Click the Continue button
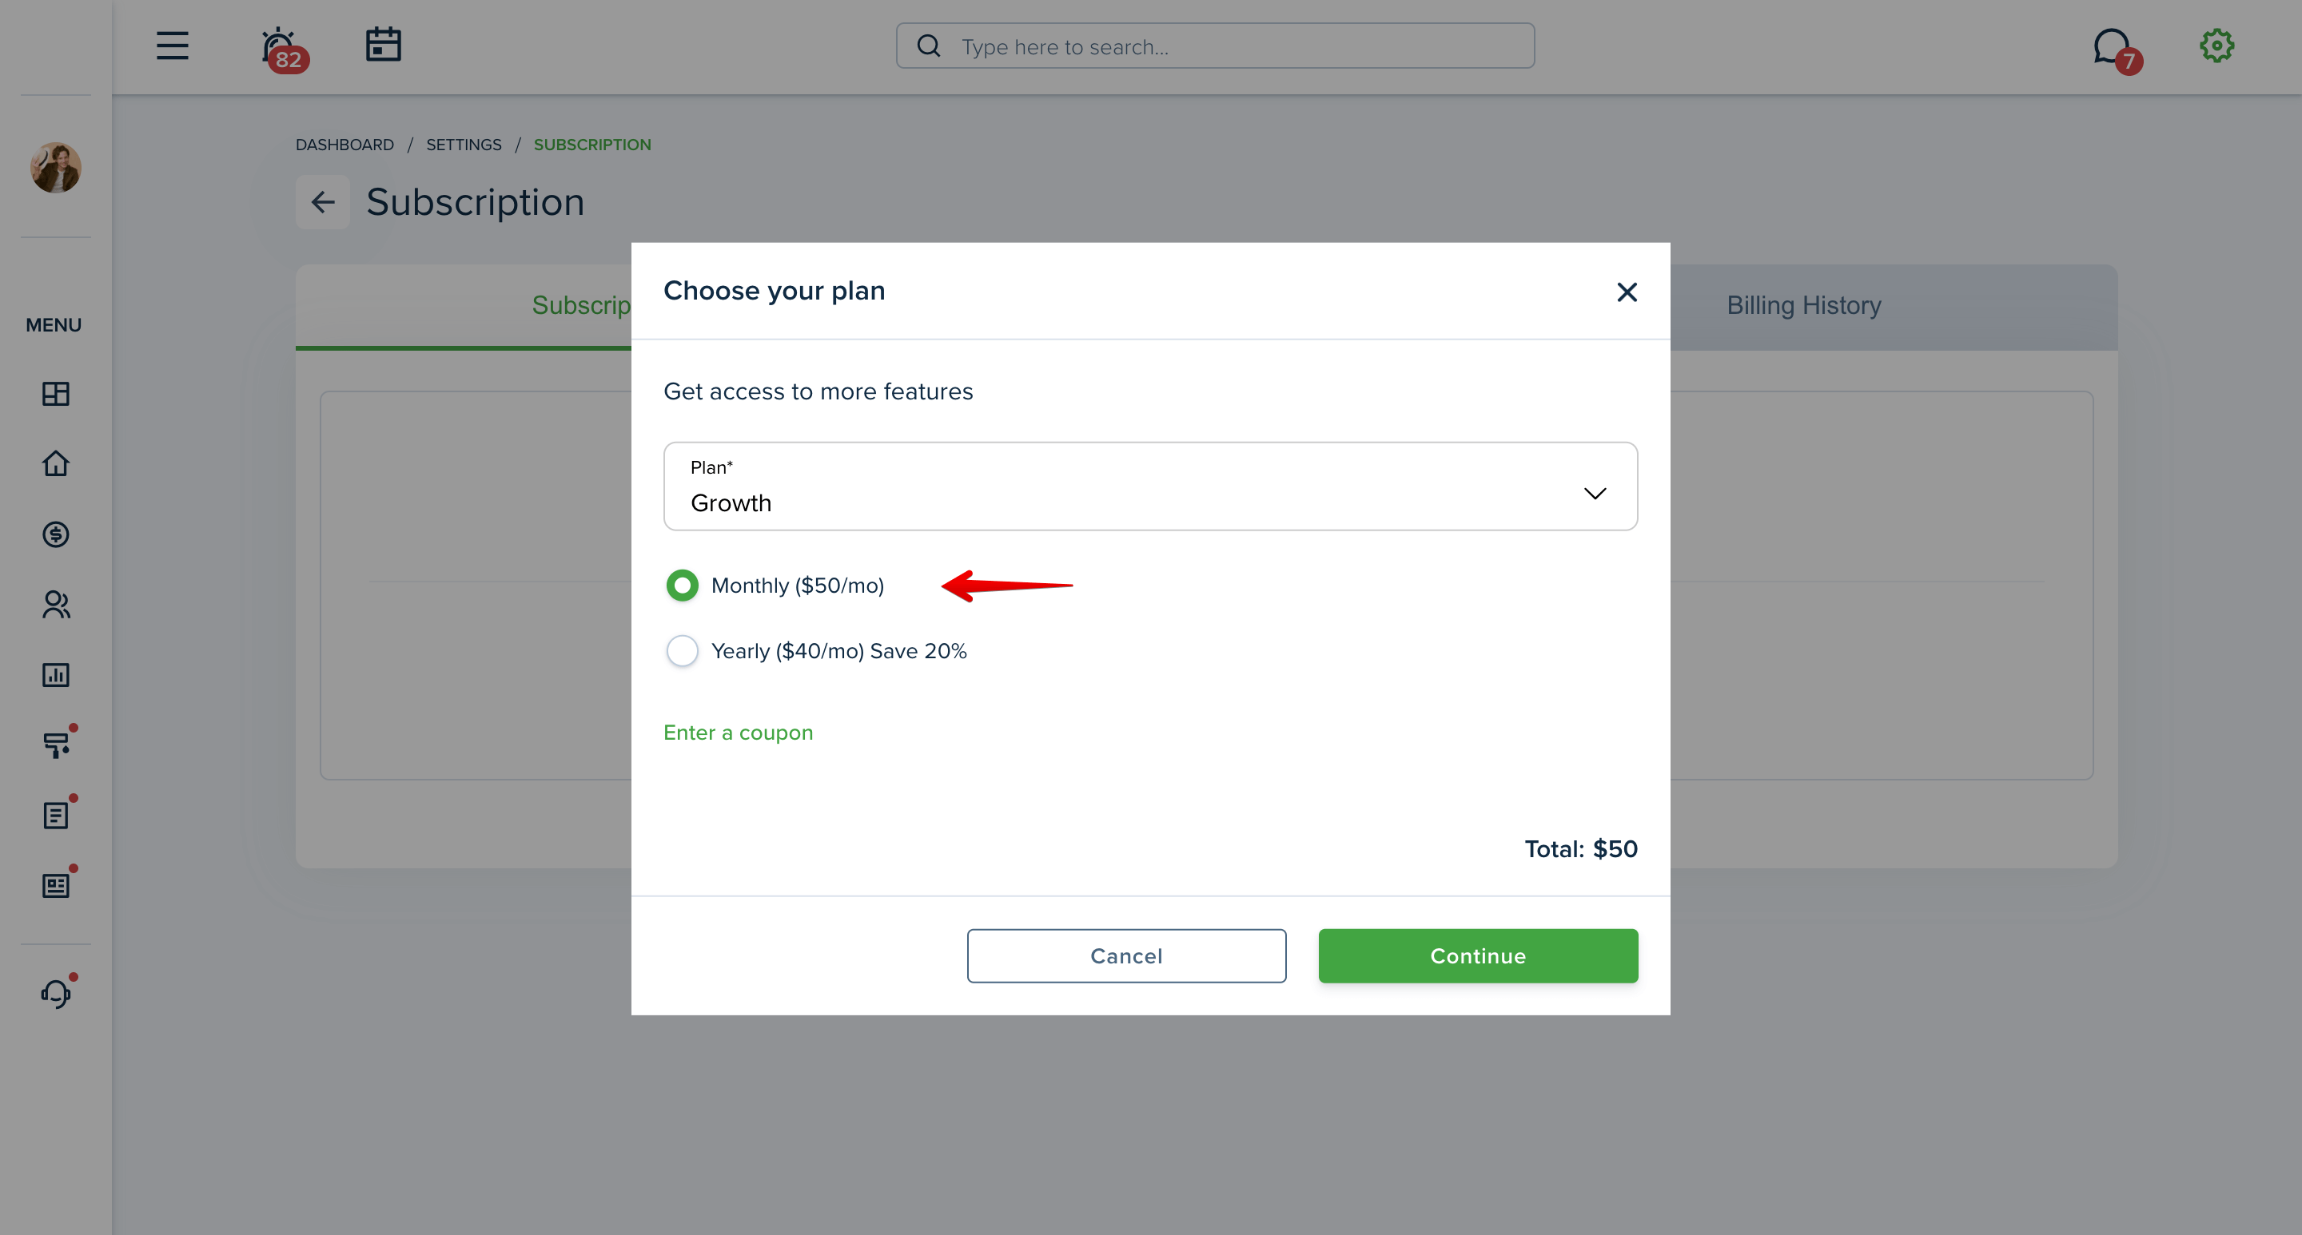The height and width of the screenshot is (1235, 2302). pos(1478,956)
